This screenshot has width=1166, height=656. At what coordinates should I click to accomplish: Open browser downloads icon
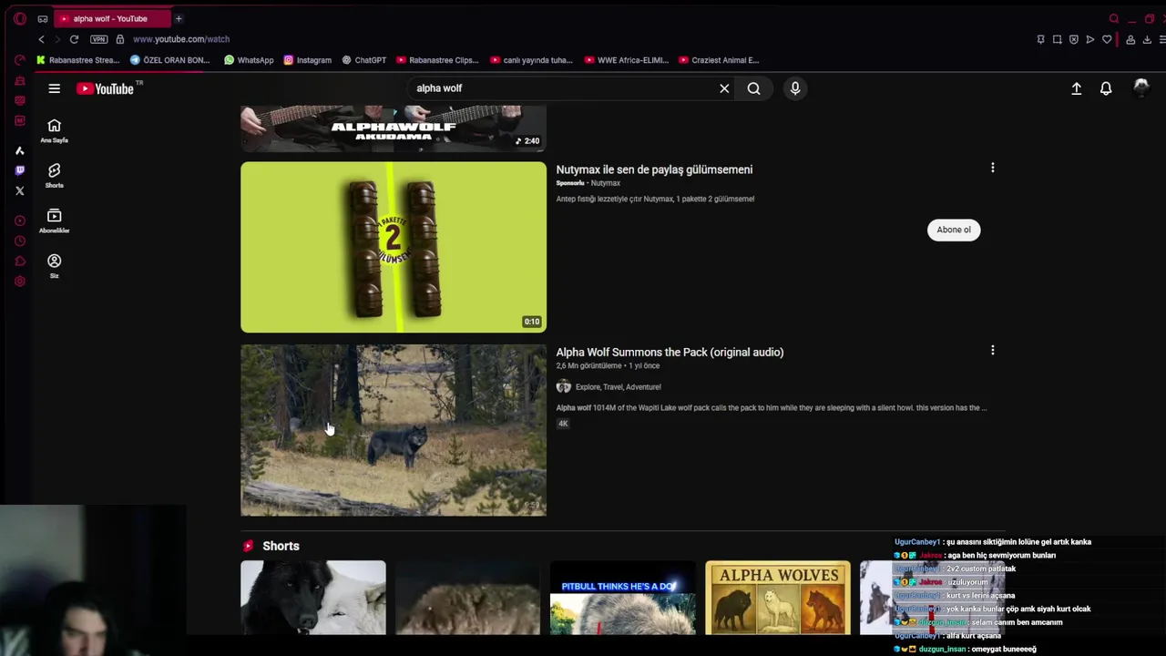(1147, 39)
